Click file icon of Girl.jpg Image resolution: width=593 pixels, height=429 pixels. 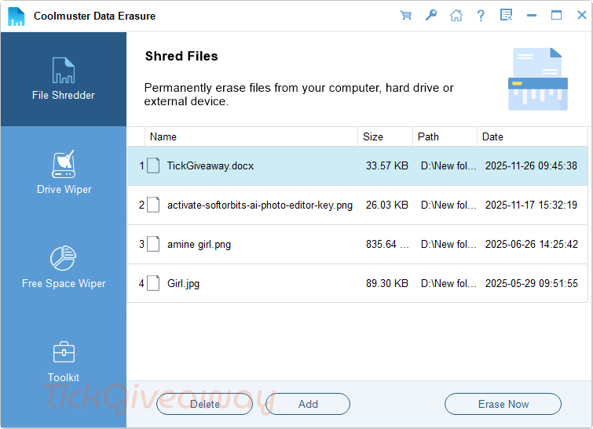point(153,283)
